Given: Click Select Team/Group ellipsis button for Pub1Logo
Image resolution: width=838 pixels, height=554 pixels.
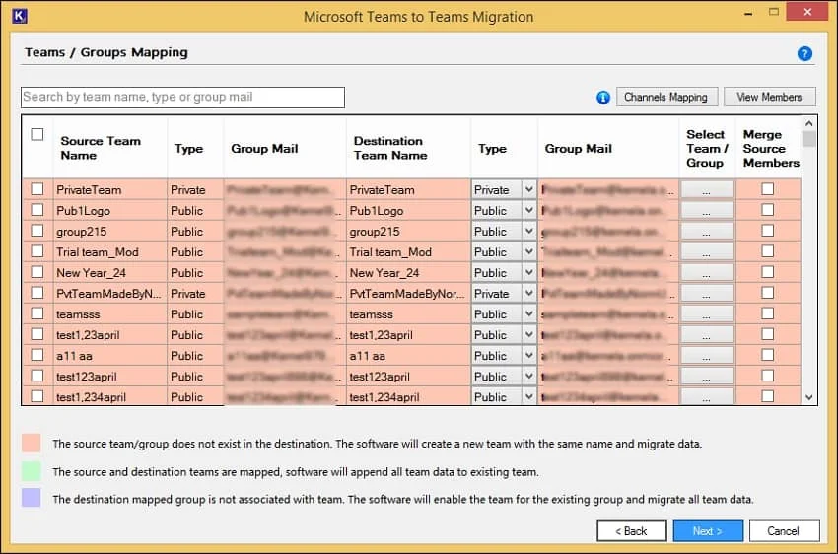Looking at the screenshot, I should pyautogui.click(x=707, y=211).
